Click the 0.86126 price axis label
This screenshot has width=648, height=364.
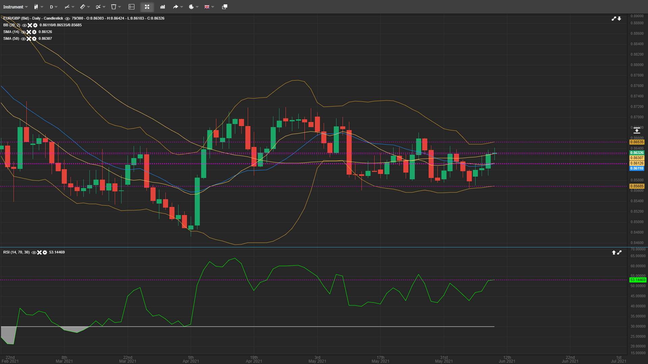point(637,163)
